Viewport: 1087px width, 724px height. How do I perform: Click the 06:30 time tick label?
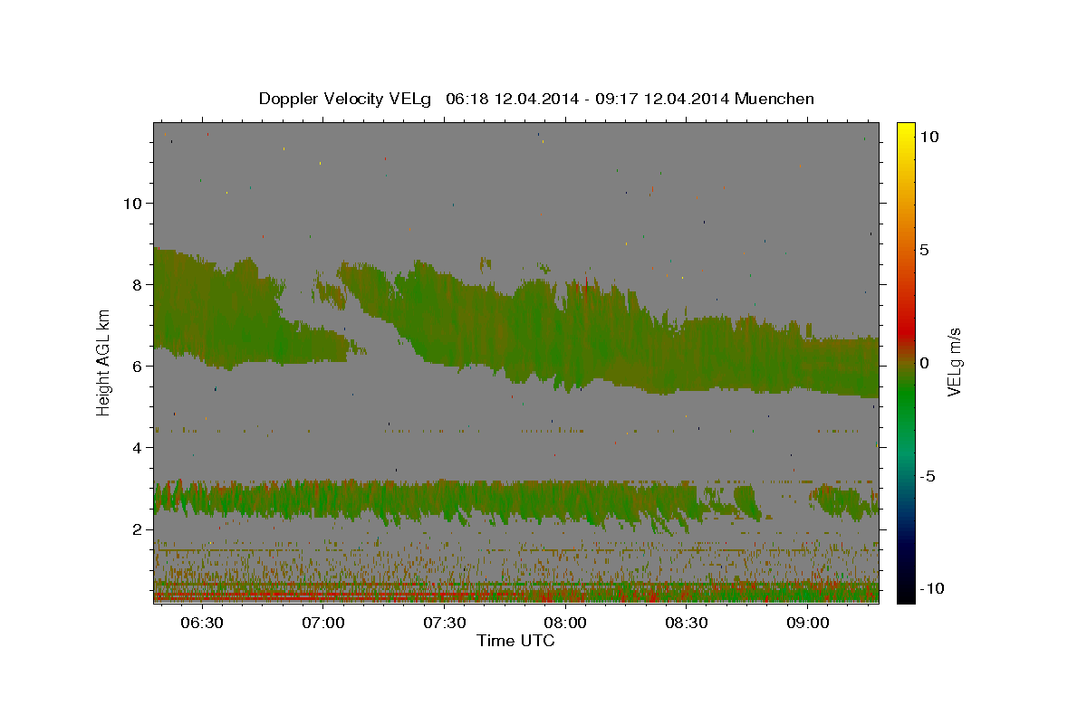tap(202, 624)
